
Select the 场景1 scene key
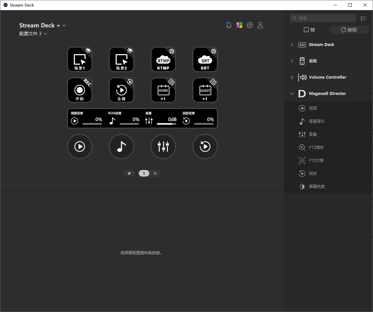tap(80, 59)
